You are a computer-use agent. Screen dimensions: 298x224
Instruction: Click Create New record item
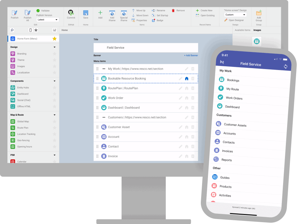pos(204,11)
